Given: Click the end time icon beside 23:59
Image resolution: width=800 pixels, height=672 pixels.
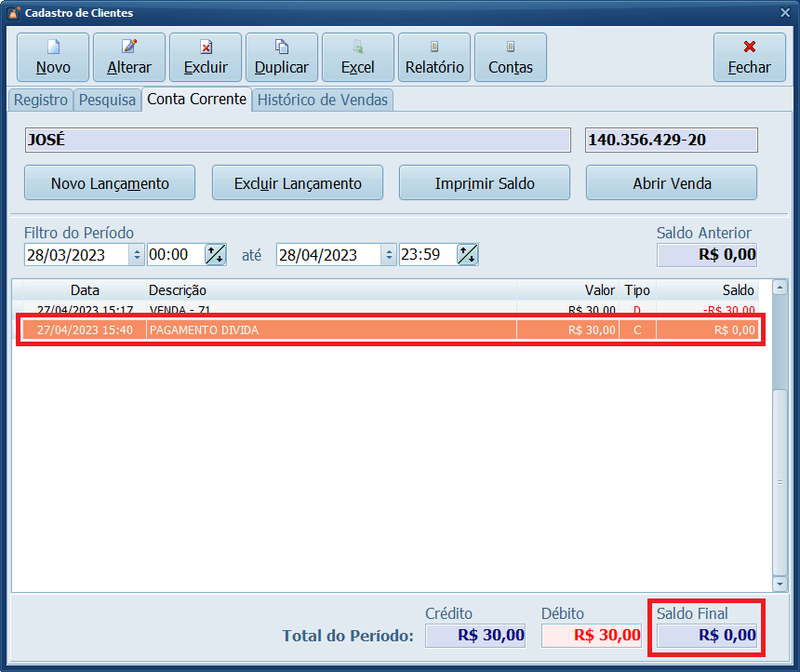Looking at the screenshot, I should [467, 255].
